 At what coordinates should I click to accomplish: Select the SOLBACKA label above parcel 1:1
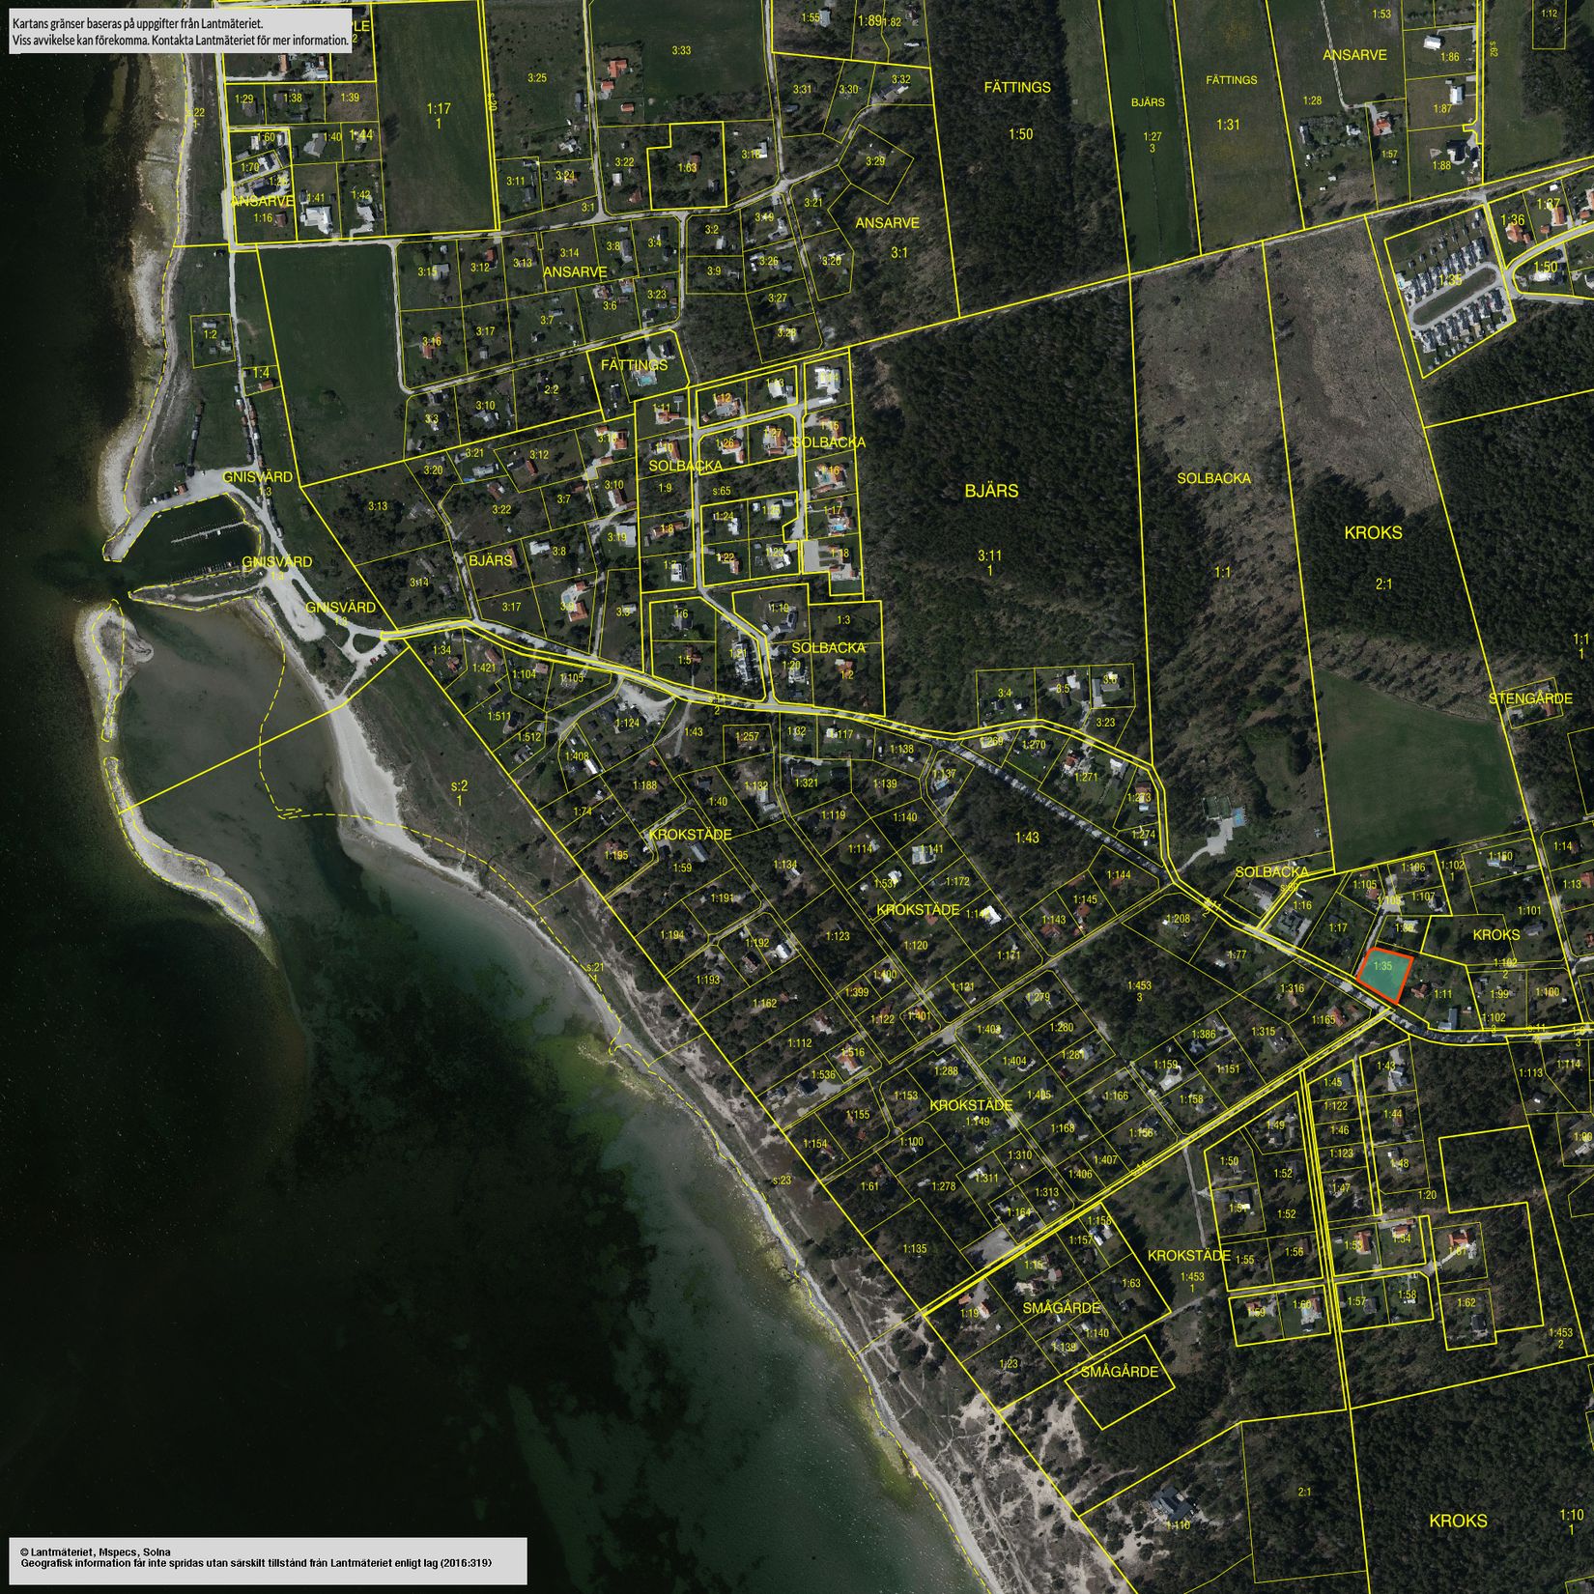point(1213,478)
